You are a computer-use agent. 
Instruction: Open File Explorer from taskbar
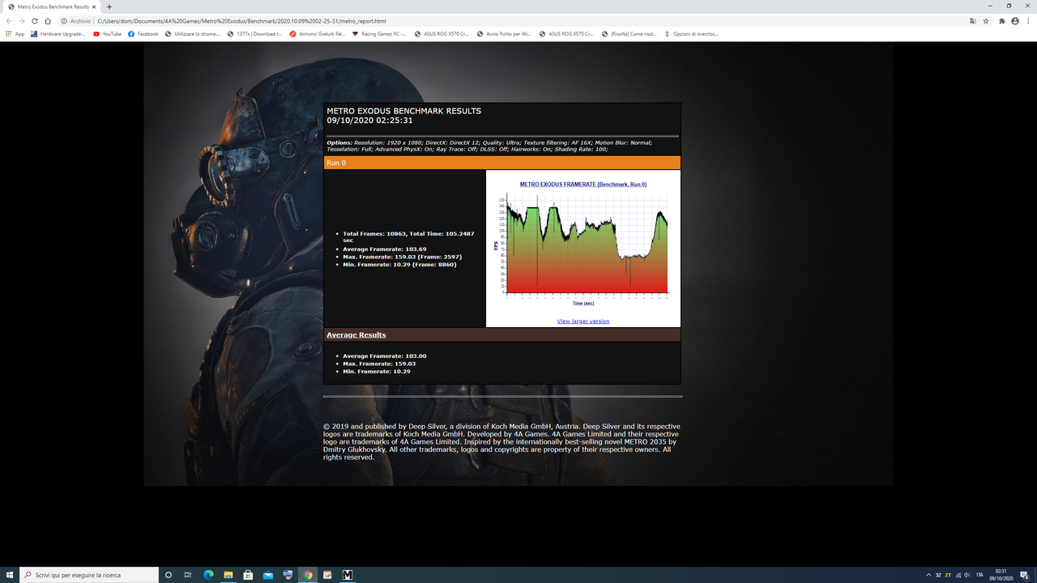(x=228, y=575)
